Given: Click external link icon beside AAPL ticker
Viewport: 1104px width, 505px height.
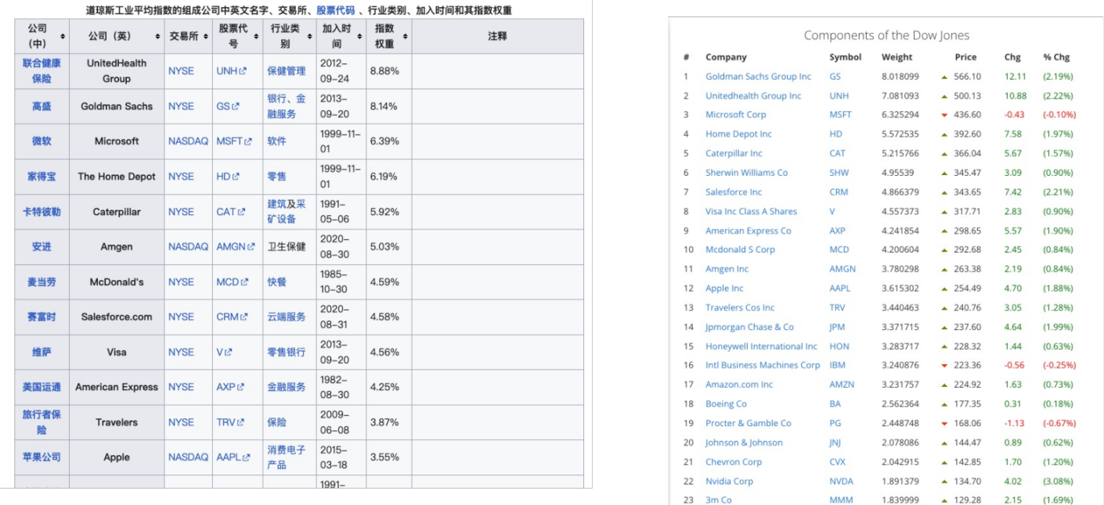Looking at the screenshot, I should (x=247, y=458).
